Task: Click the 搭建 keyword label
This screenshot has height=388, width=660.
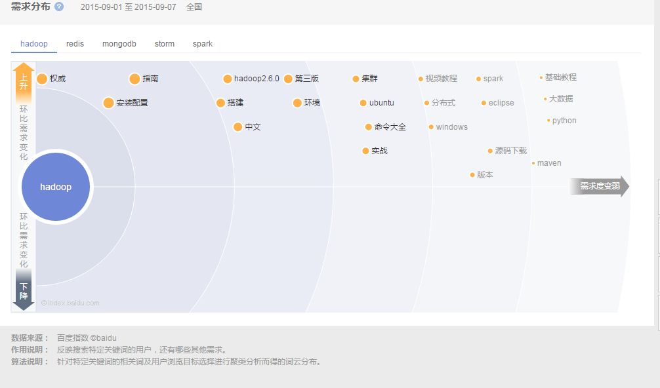Action: [x=236, y=103]
